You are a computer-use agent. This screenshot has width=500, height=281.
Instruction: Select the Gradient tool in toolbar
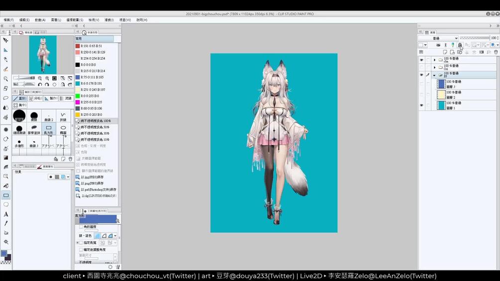click(x=6, y=158)
